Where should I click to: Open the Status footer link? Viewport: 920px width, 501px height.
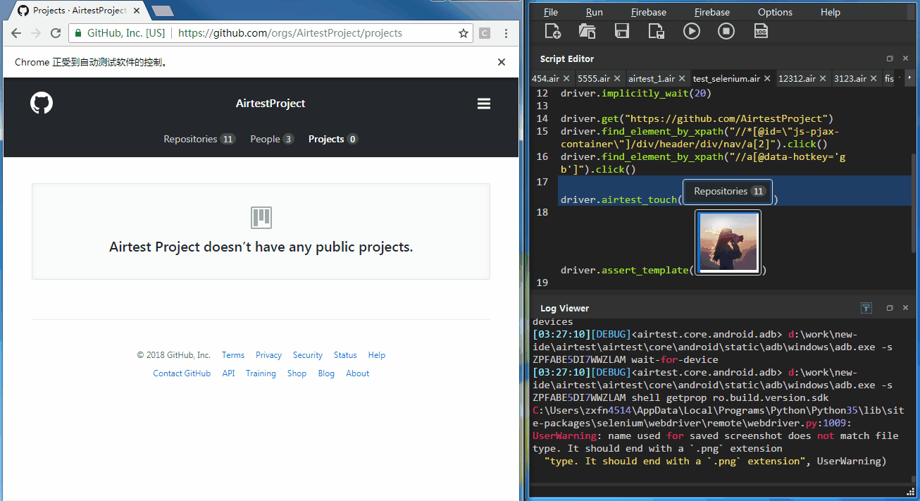click(x=345, y=355)
